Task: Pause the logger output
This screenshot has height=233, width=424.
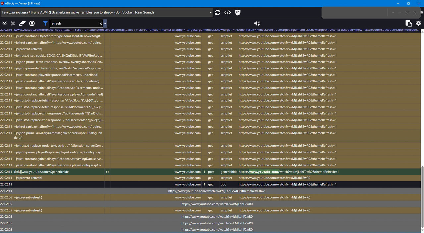Action: click(32, 23)
